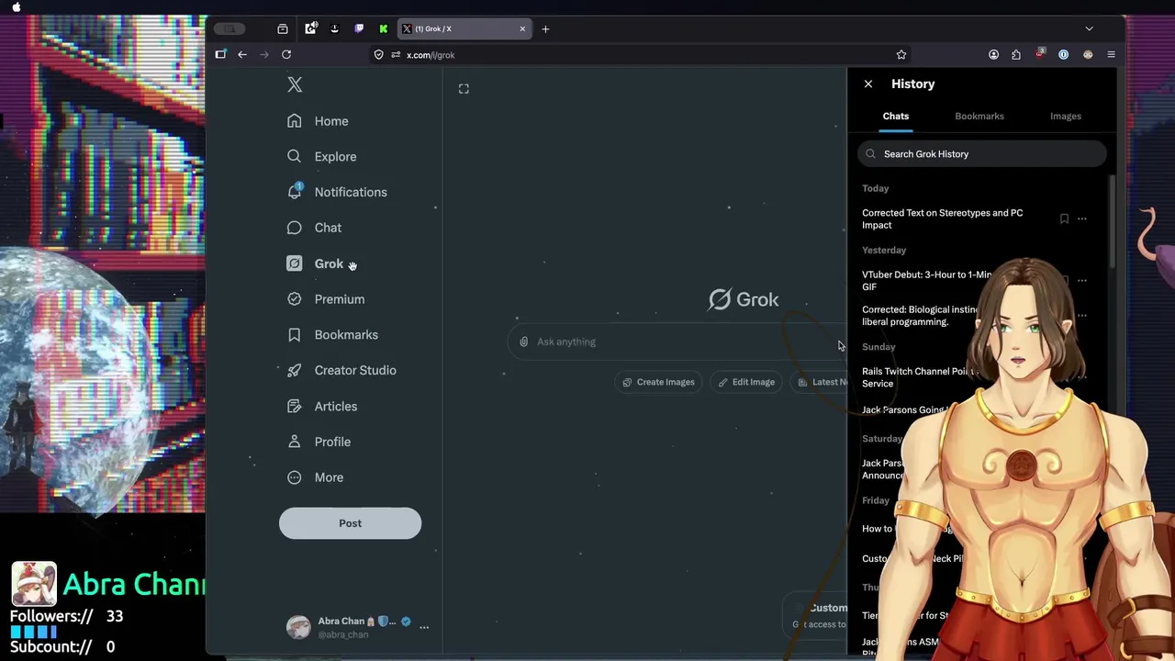This screenshot has height=661, width=1175.
Task: Open a new browser tab
Action: point(545,29)
